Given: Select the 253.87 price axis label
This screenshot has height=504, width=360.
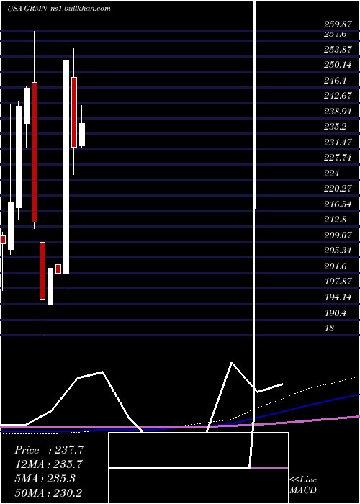Looking at the screenshot, I should point(338,50).
